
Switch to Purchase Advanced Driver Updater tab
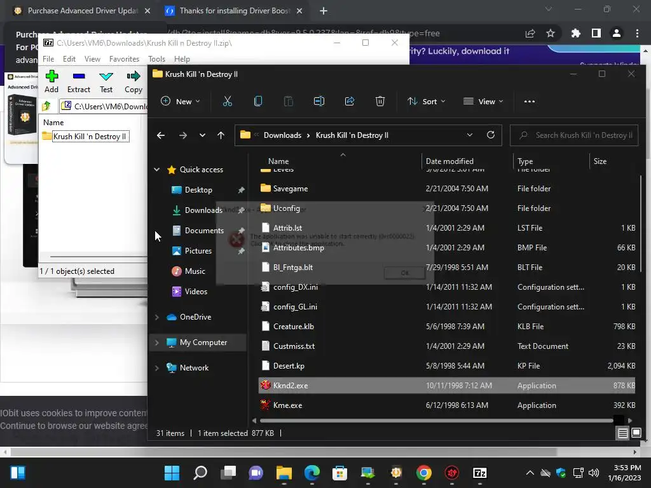point(82,11)
